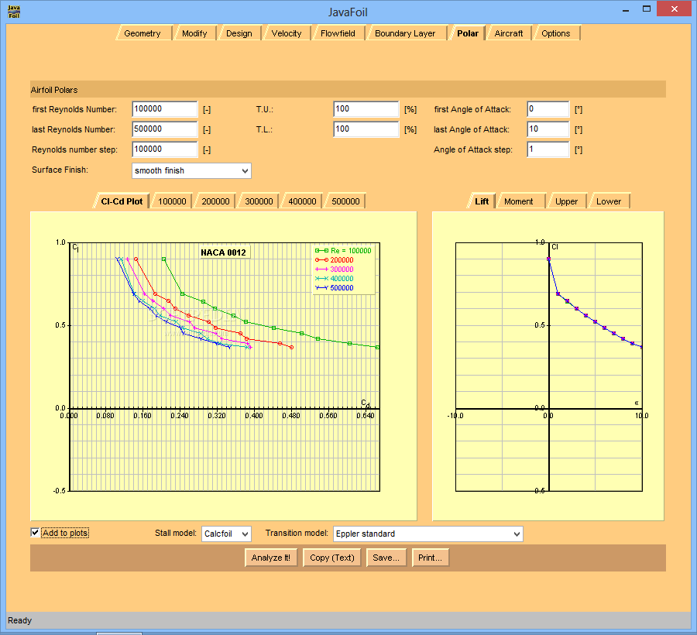The image size is (697, 635).
Task: Toggle the Add to plots checkbox
Action: [35, 532]
